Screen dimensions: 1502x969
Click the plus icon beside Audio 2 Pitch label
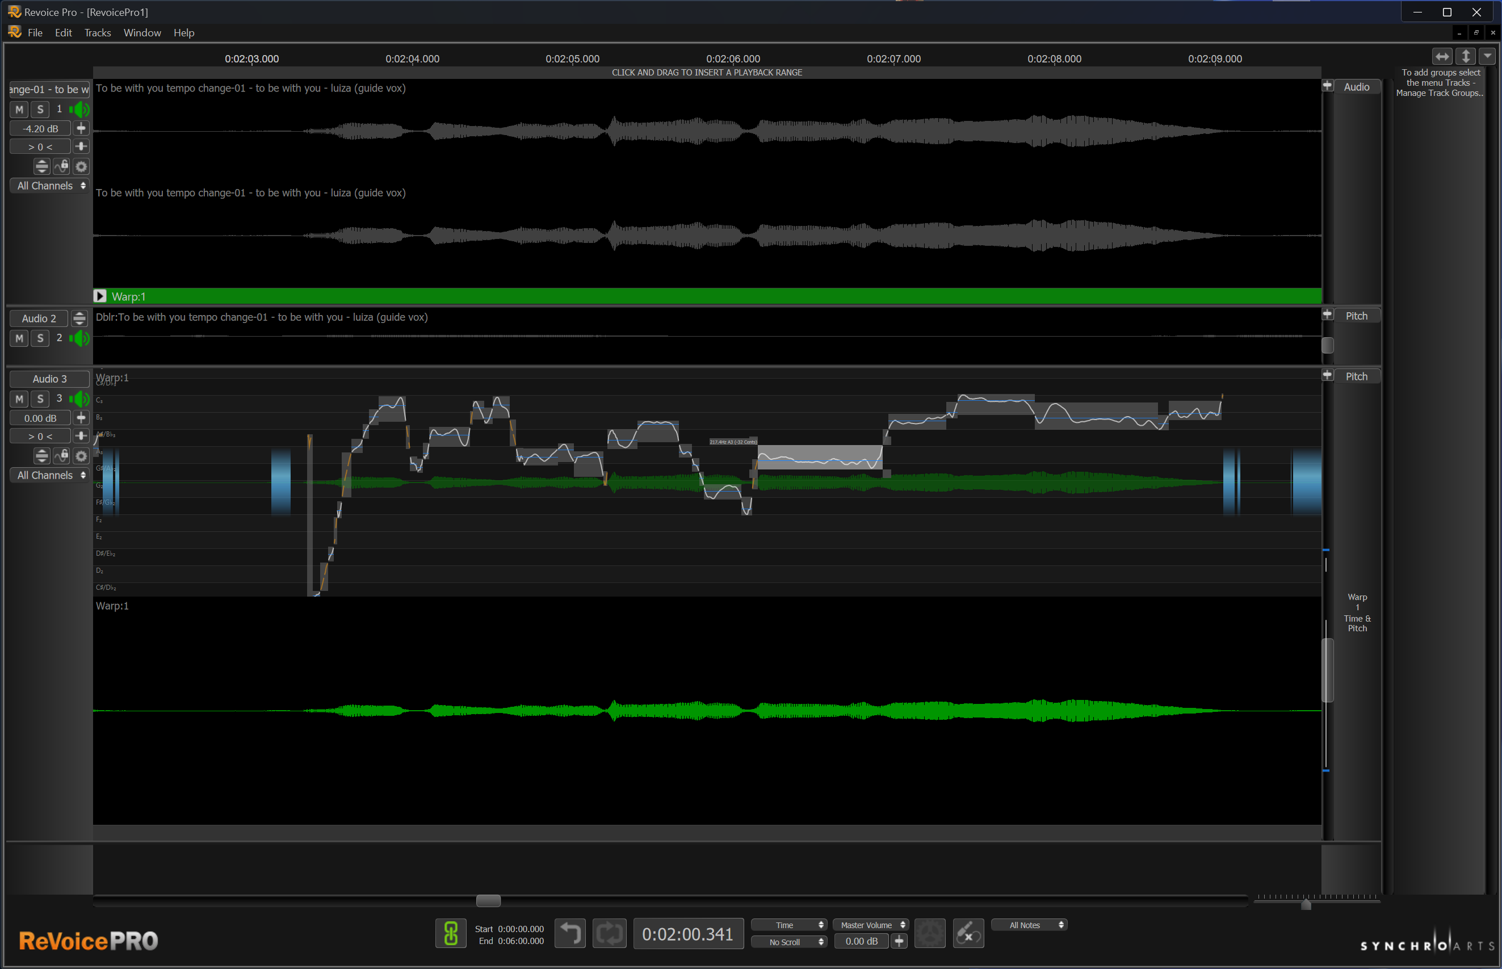(x=1327, y=314)
